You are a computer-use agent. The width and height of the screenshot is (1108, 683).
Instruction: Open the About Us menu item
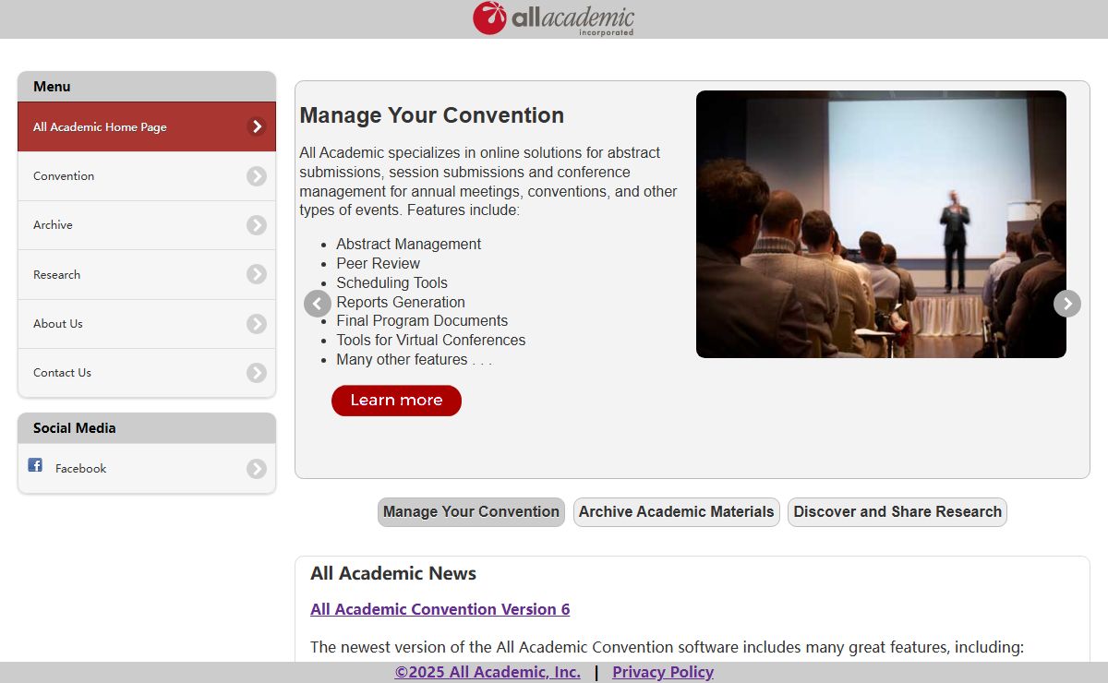pyautogui.click(x=147, y=324)
